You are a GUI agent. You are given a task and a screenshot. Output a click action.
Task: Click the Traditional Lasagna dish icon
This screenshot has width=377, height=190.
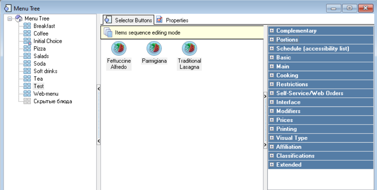tap(189, 49)
